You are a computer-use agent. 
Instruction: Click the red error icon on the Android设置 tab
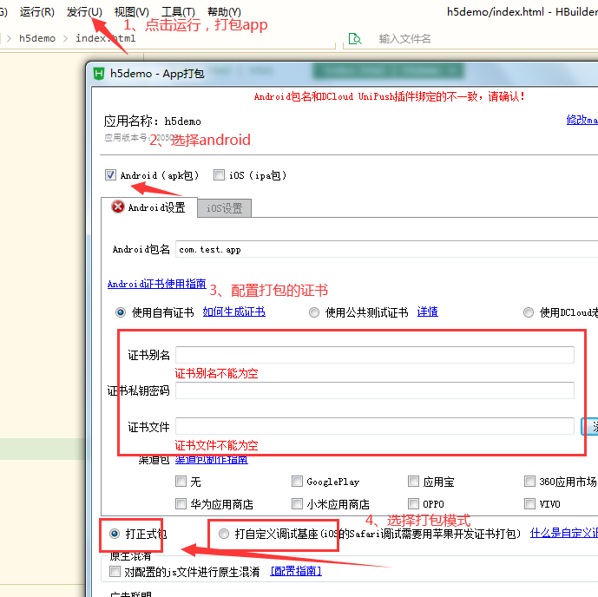point(118,207)
